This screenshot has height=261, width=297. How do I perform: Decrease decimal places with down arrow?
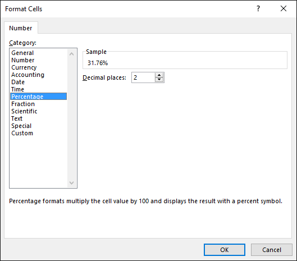159,80
